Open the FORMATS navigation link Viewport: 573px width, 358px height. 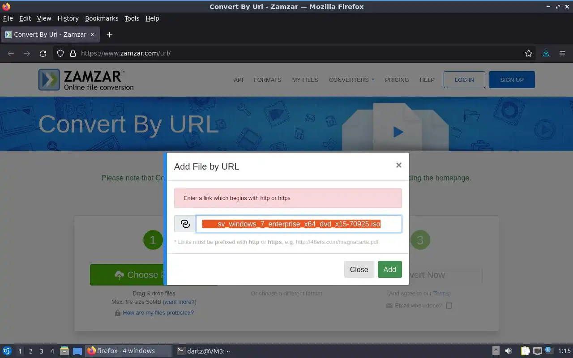pos(267,80)
